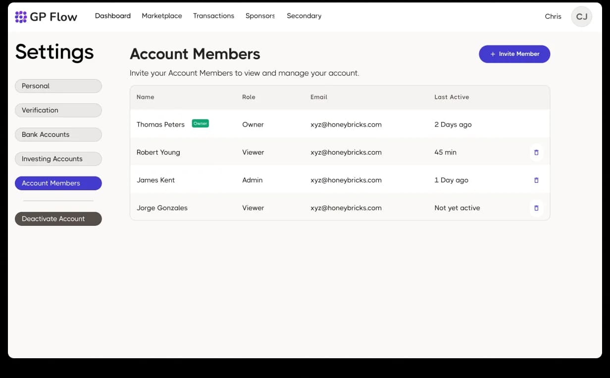Click the Owner role for Thomas Peters
This screenshot has height=378, width=610.
coord(253,125)
